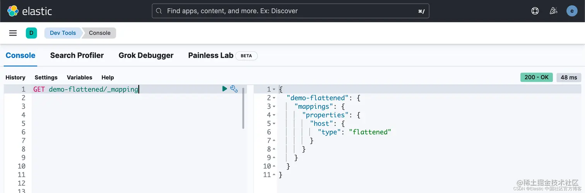Open the History panel
This screenshot has width=585, height=193.
(x=15, y=77)
